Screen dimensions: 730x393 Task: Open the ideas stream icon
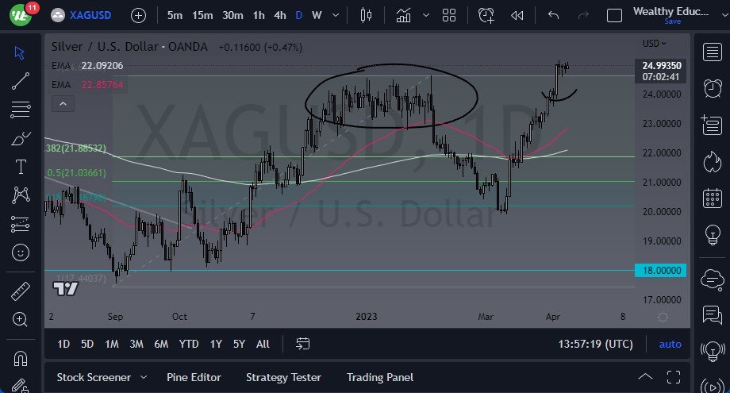click(713, 351)
